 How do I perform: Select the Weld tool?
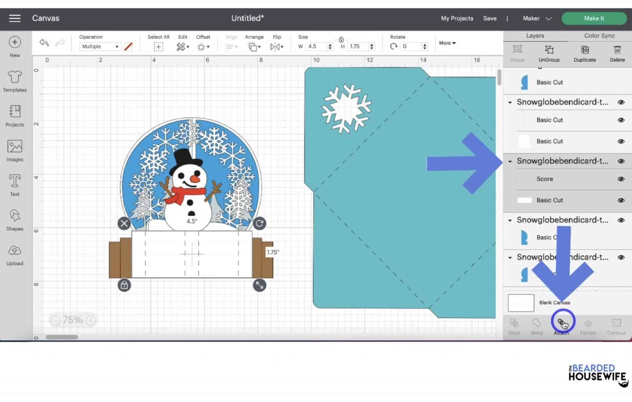(x=536, y=326)
